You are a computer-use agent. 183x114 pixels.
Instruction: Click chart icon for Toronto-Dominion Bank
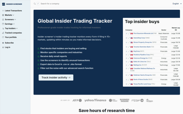[129, 47]
